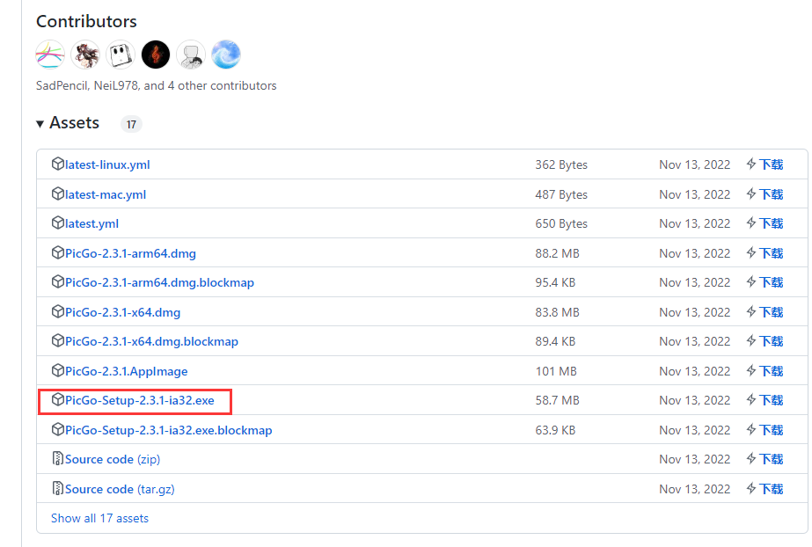This screenshot has width=812, height=547.
Task: Click 下载 for Source code (tar.gz)
Action: pos(771,489)
